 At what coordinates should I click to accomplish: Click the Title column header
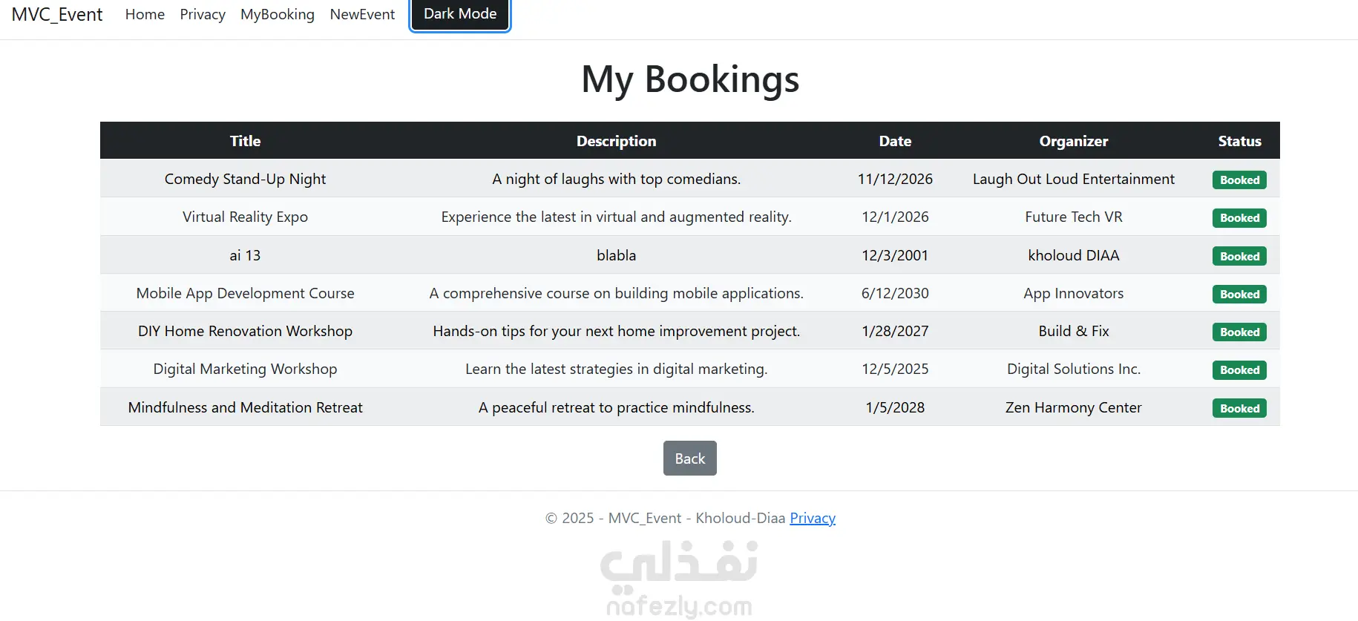[245, 141]
